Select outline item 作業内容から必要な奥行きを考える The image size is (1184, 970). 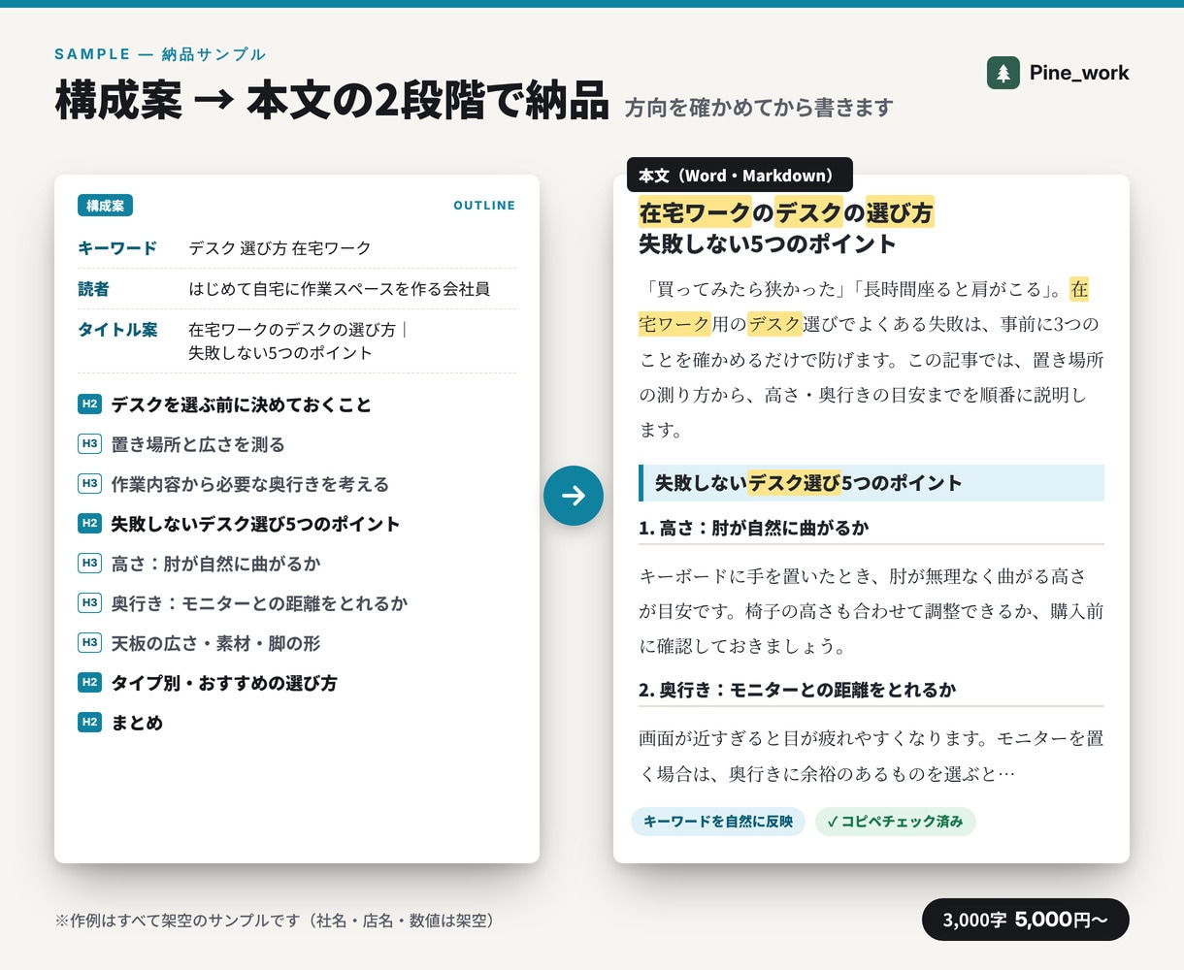250,484
